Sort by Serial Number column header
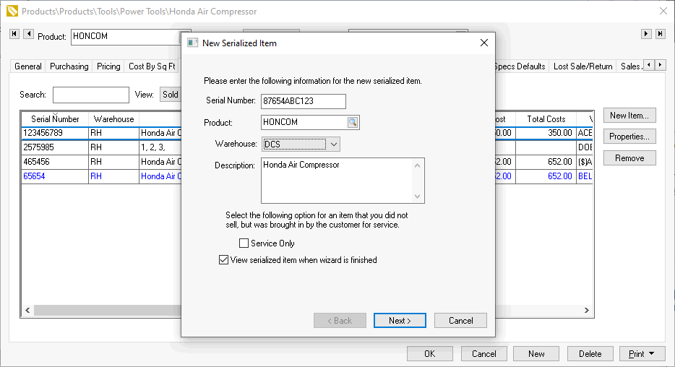Screen dimensions: 675x367 coord(55,119)
